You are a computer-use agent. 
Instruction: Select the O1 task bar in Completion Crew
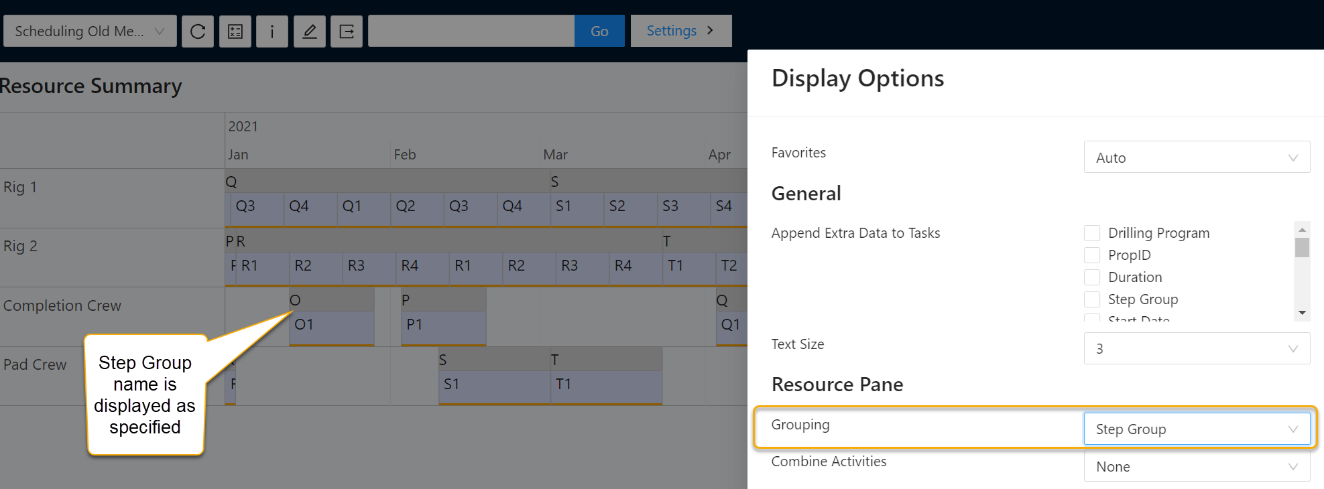[x=331, y=326]
